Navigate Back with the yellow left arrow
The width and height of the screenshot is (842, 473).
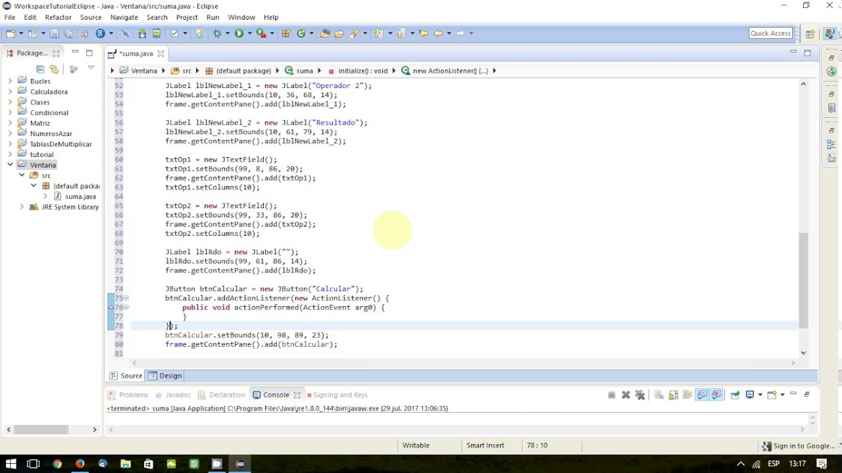tap(439, 33)
